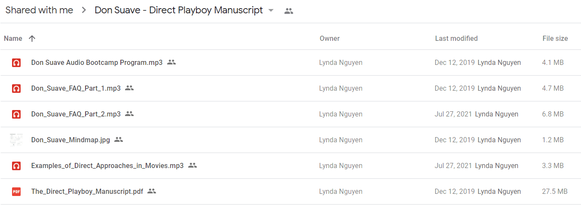581x205 pixels.
Task: Click shared icon beside Don_Suave_Mindmap.jpg
Action: click(x=119, y=140)
